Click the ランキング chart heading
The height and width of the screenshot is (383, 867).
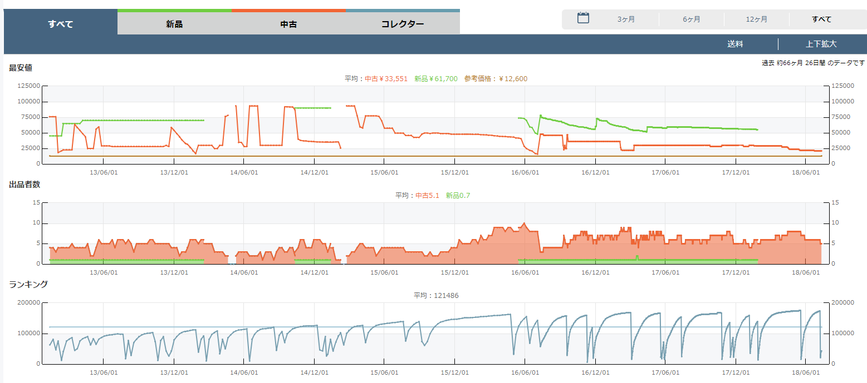[x=28, y=284]
